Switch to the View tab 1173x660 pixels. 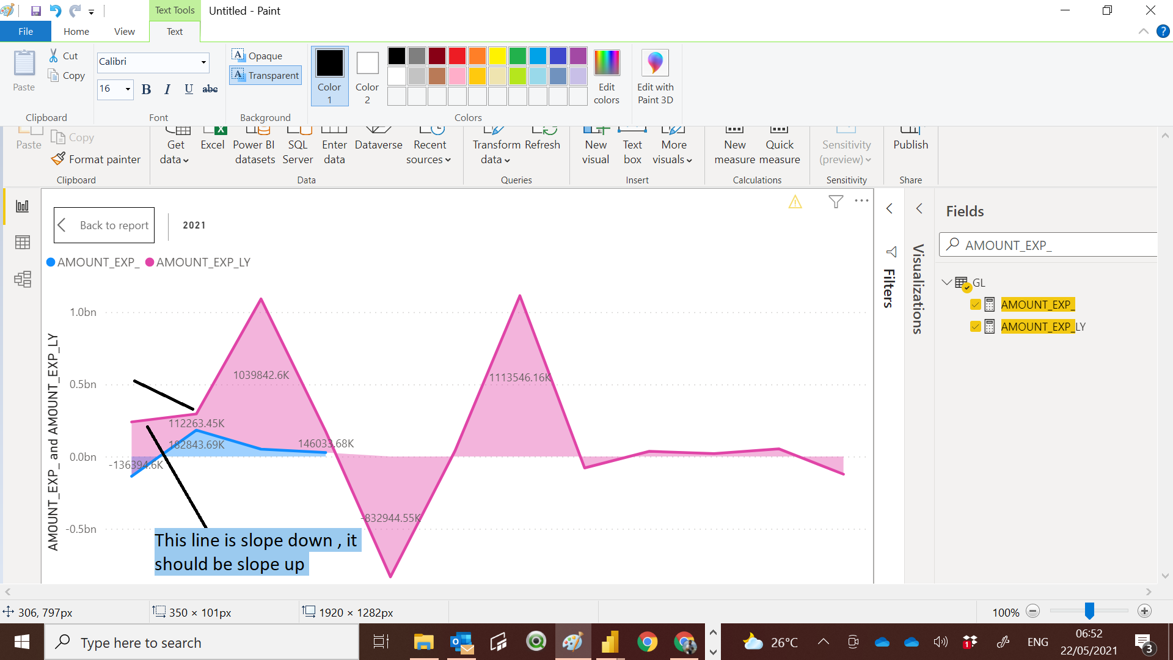point(125,31)
